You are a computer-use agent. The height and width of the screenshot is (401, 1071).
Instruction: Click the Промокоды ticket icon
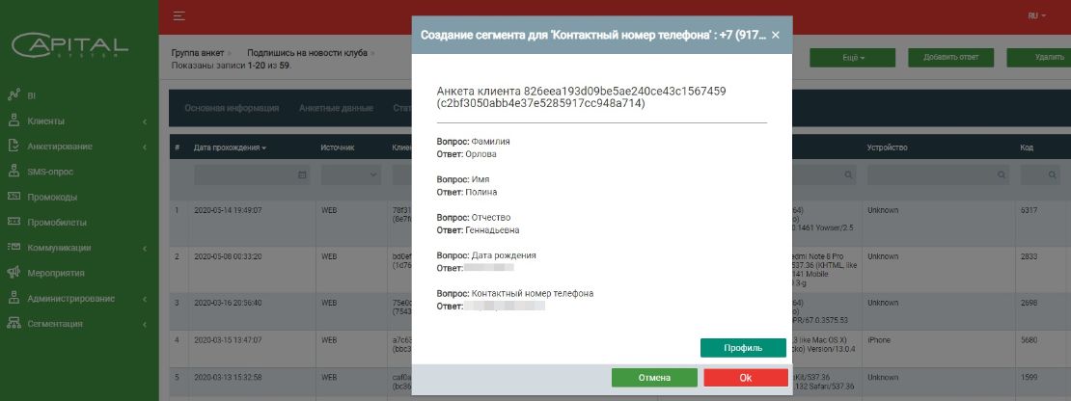click(13, 197)
